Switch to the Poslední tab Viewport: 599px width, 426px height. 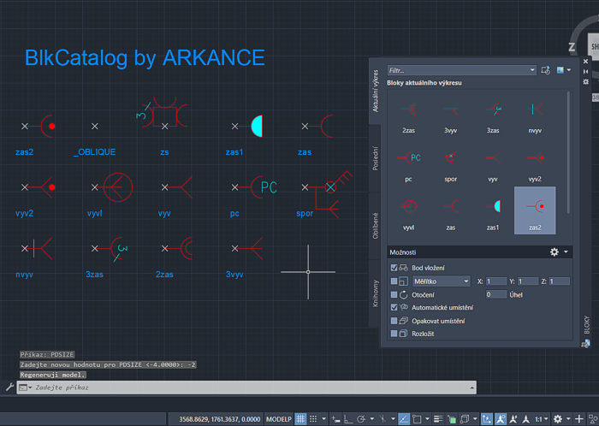[x=375, y=158]
